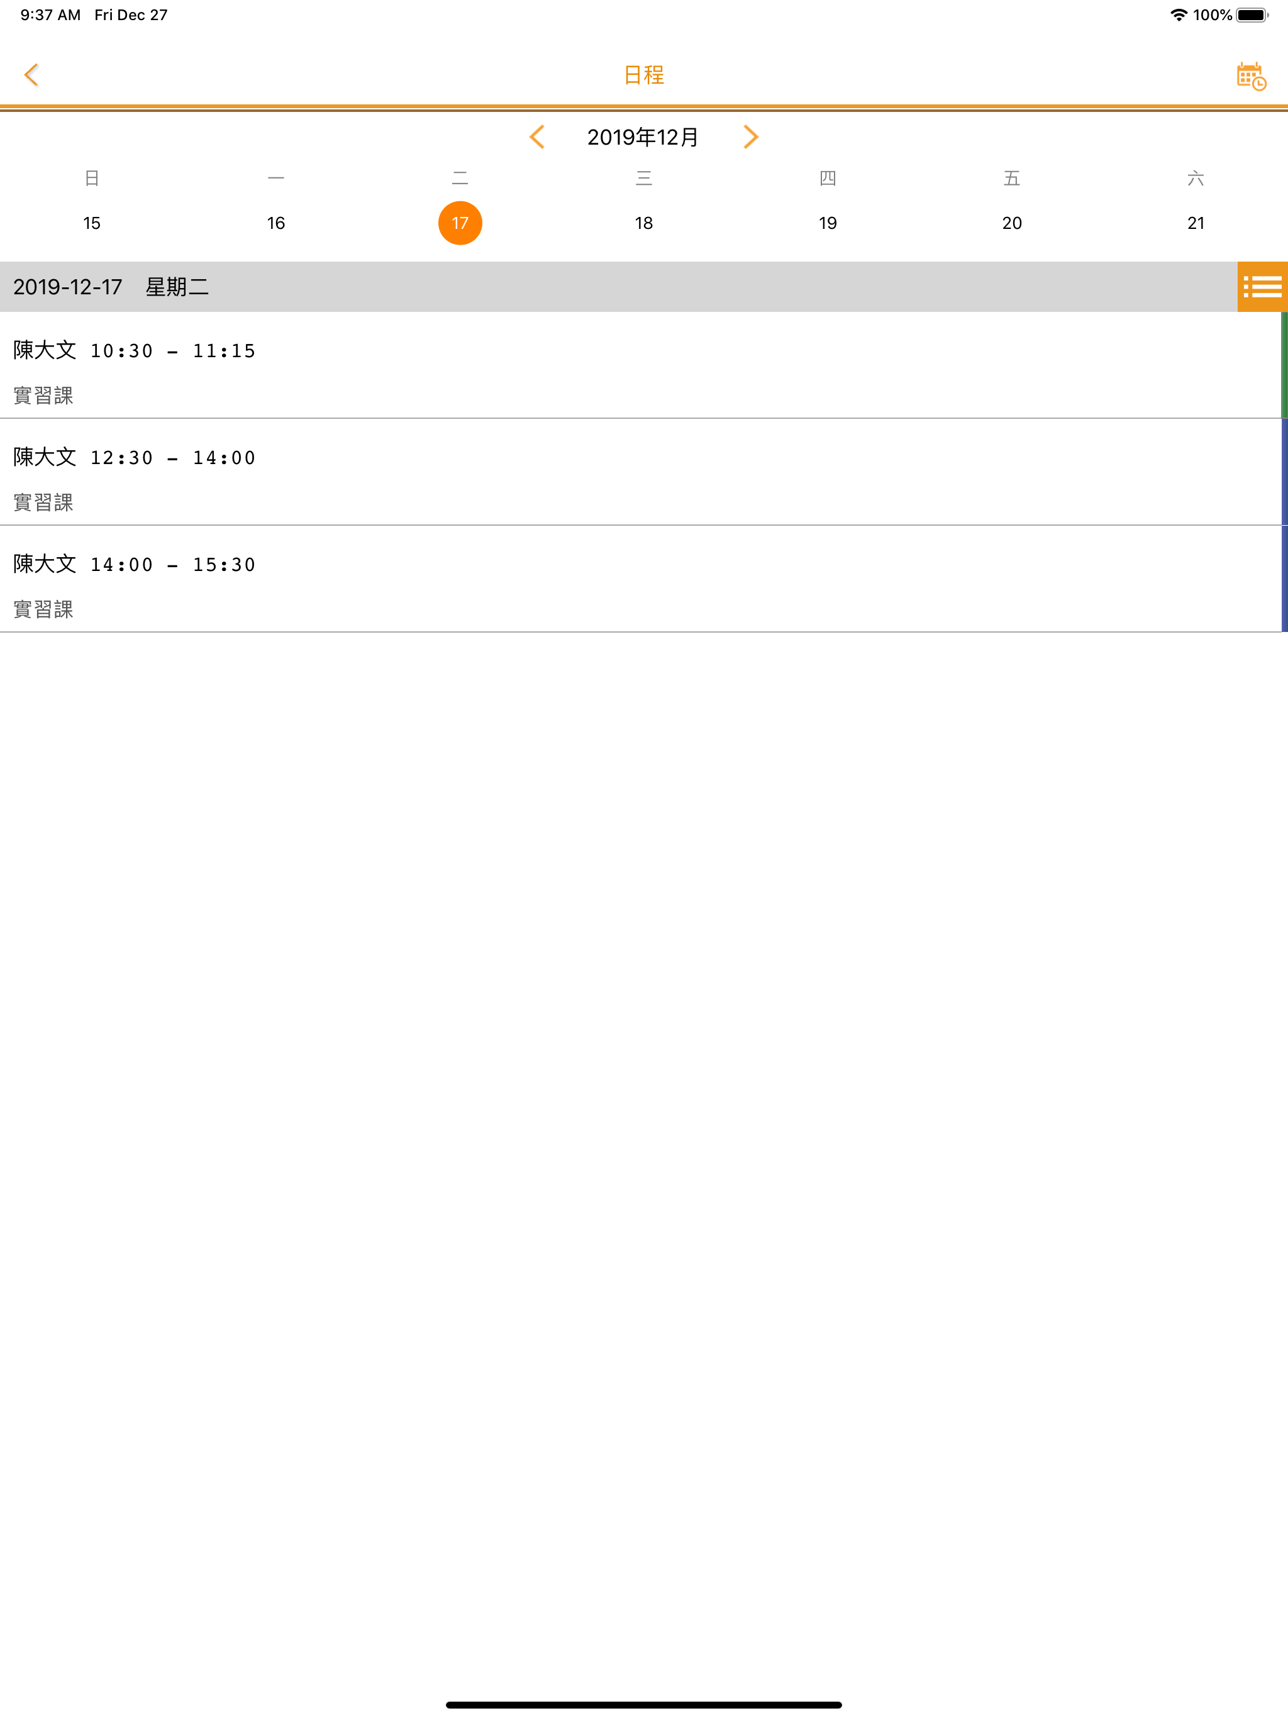Viewport: 1288px width, 1718px height.
Task: Open the 14:00 – 15:30 lesson entry
Action: [644, 579]
